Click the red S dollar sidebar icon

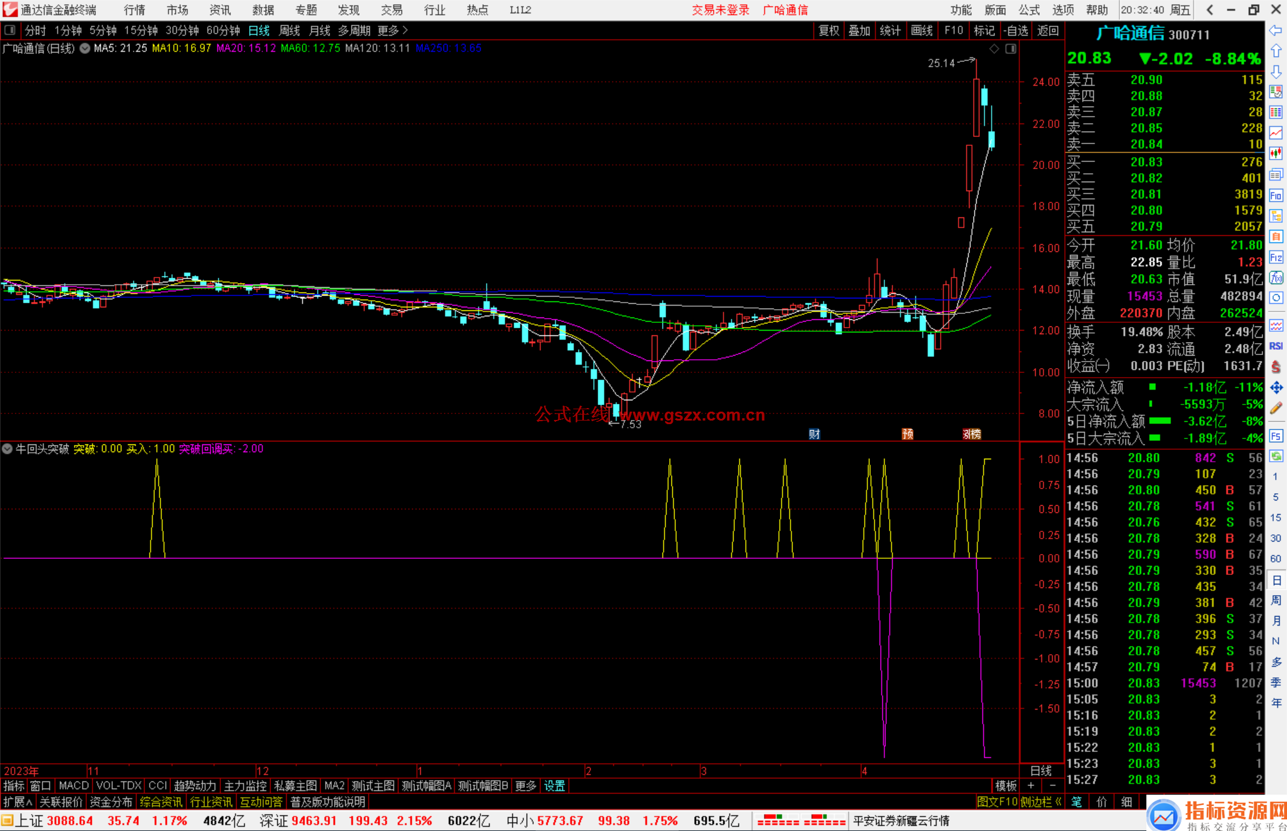[1276, 367]
